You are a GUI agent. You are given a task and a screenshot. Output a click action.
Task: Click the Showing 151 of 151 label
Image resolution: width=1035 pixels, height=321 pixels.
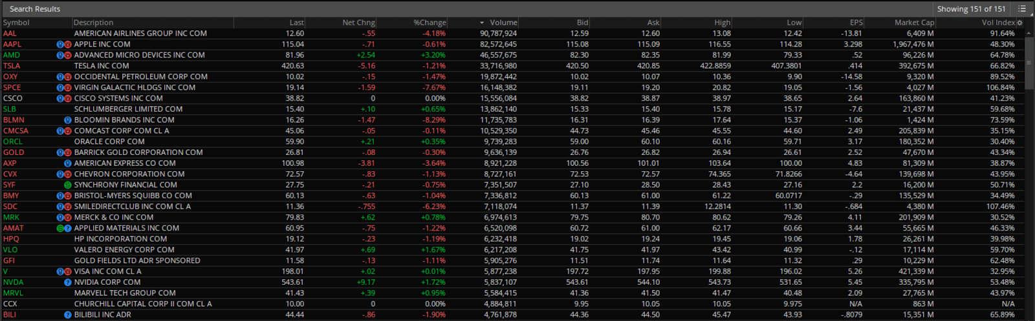tap(972, 9)
